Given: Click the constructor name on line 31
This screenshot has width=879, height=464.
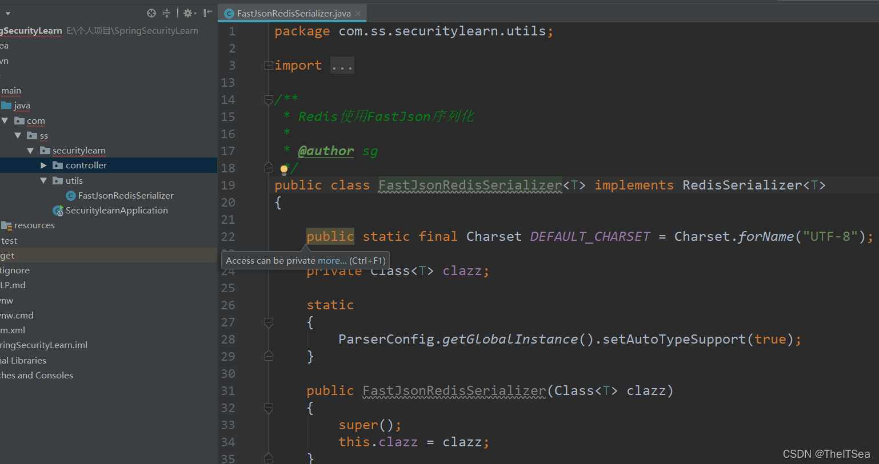Looking at the screenshot, I should tap(454, 390).
